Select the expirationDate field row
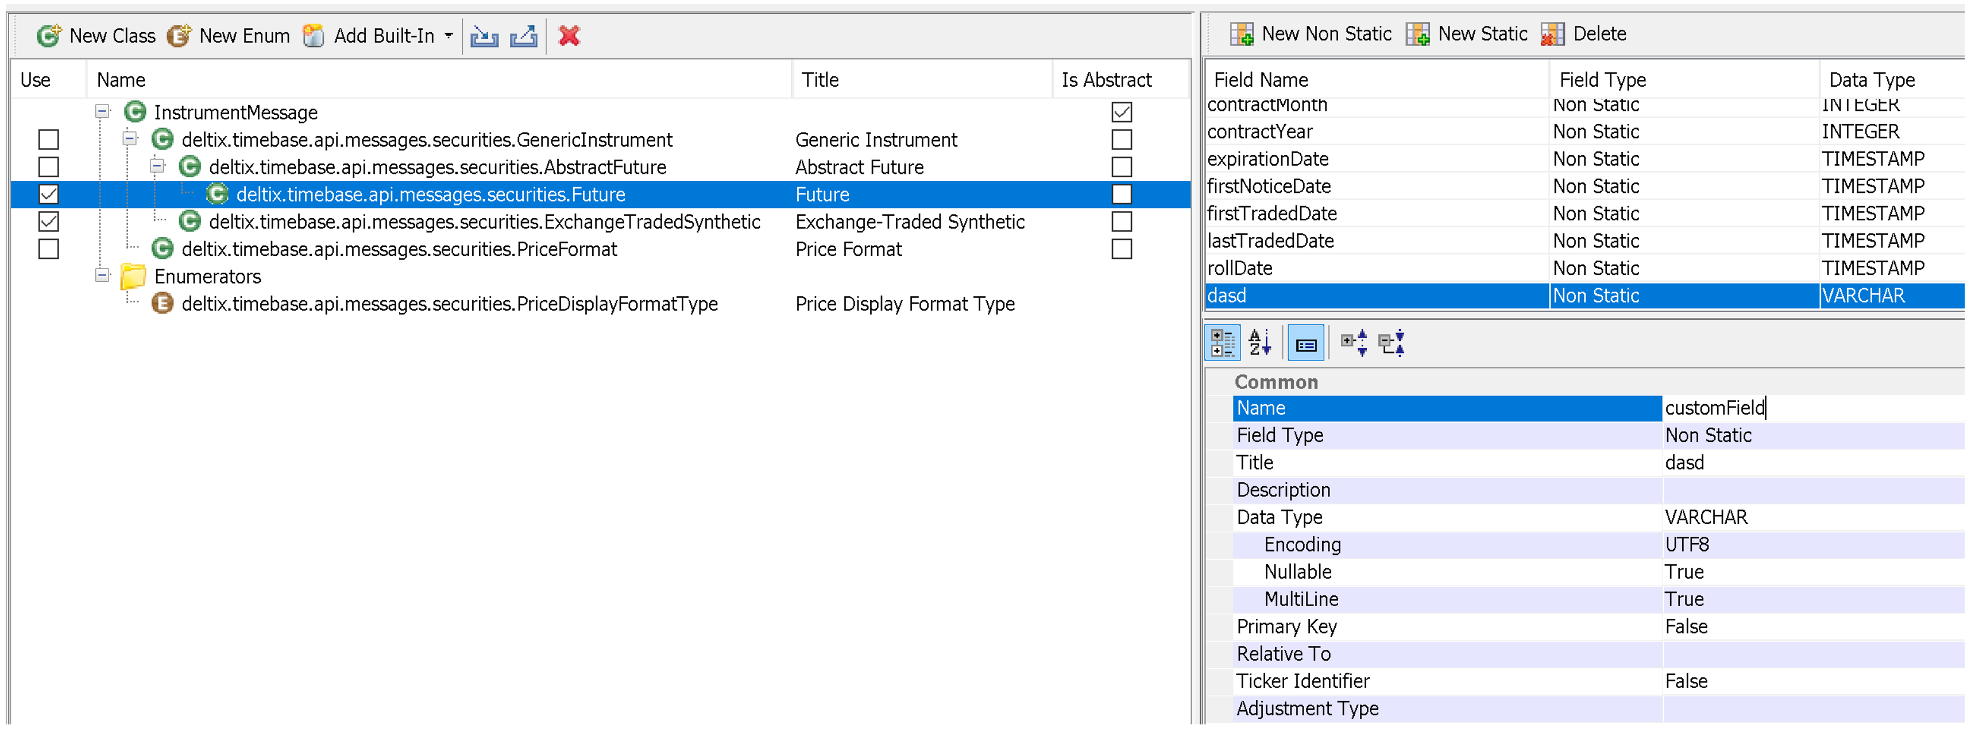 pyautogui.click(x=1584, y=159)
